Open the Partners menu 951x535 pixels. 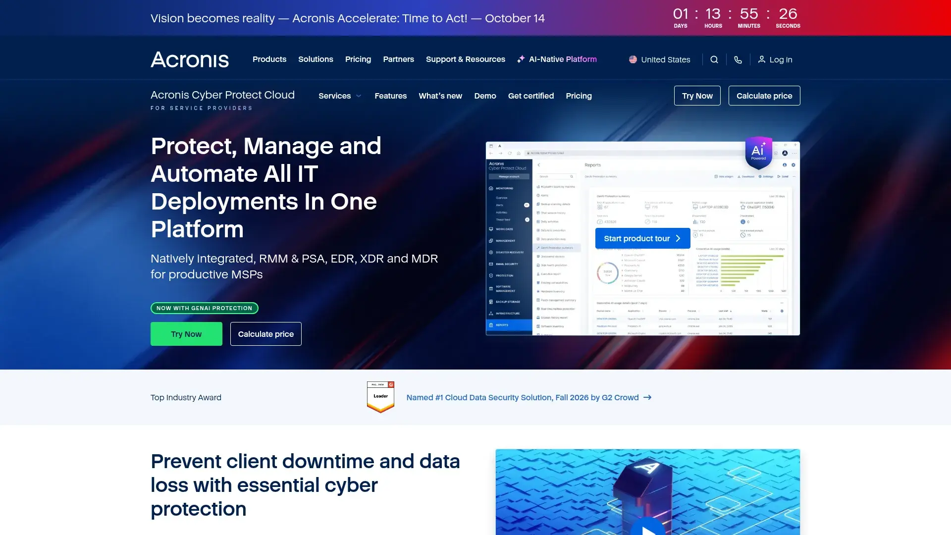(x=398, y=59)
